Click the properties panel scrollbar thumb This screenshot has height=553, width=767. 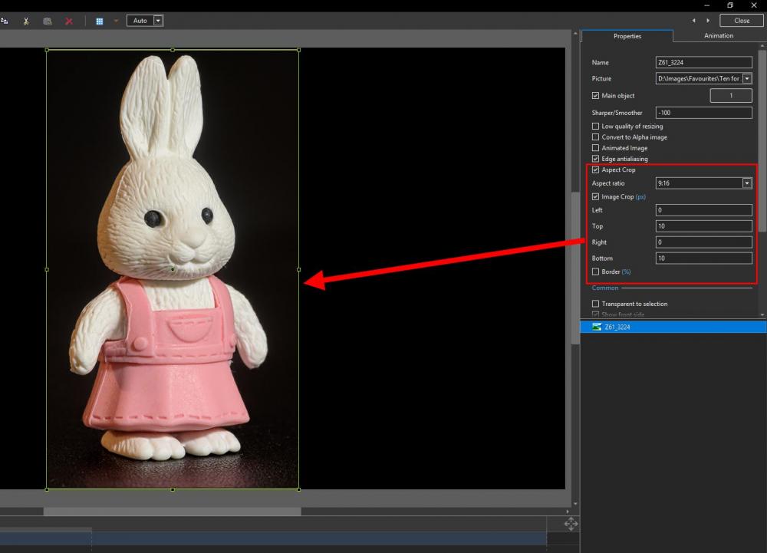click(762, 141)
